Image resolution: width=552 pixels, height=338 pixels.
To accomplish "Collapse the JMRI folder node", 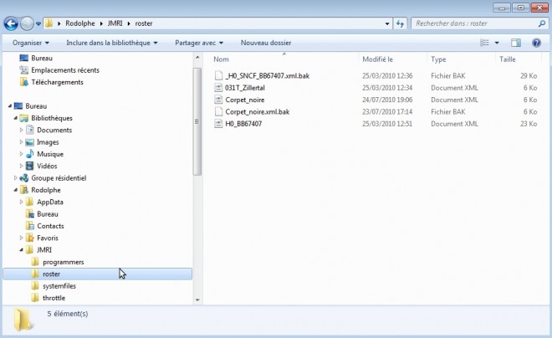I will (21, 249).
